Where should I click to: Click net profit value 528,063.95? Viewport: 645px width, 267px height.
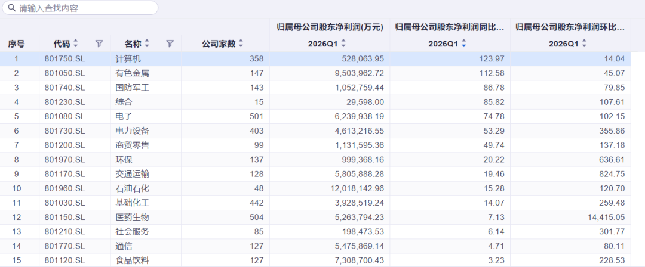pos(363,59)
